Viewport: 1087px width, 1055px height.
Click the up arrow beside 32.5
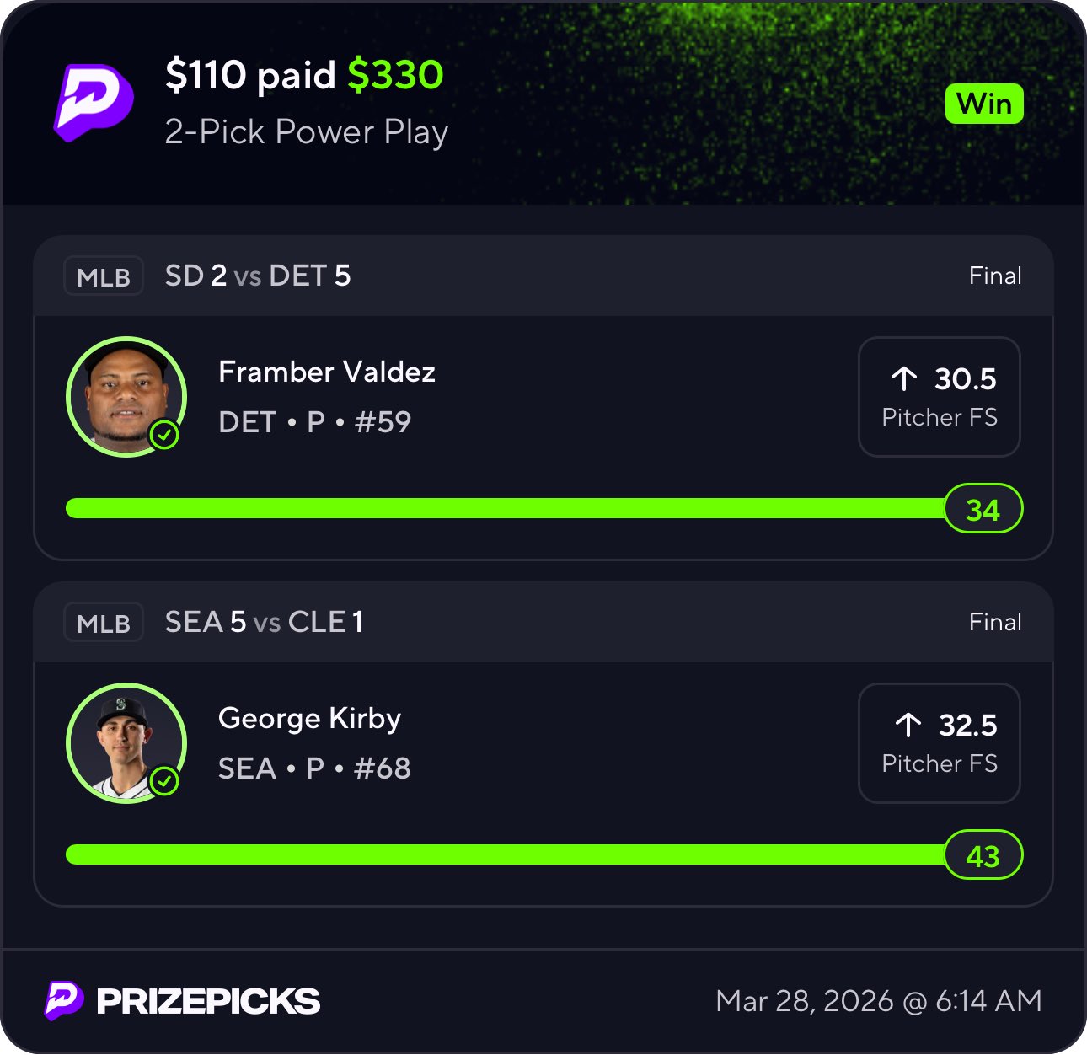[908, 725]
